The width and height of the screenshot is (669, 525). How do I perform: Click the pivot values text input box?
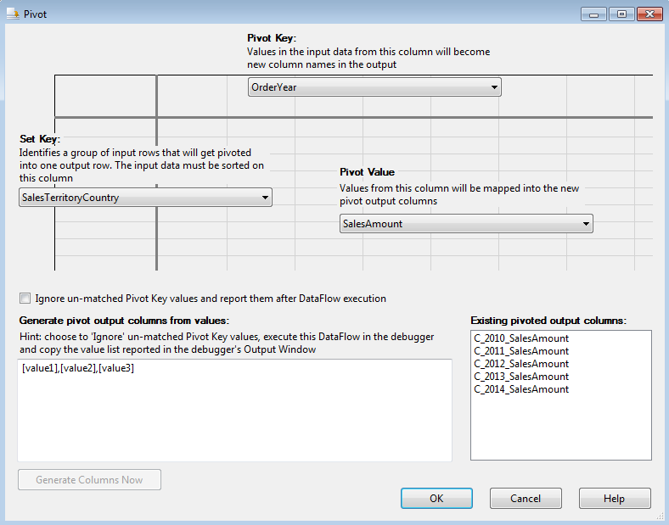coord(234,410)
